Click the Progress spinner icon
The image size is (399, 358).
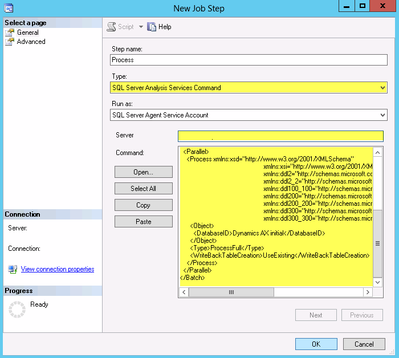coord(17,310)
